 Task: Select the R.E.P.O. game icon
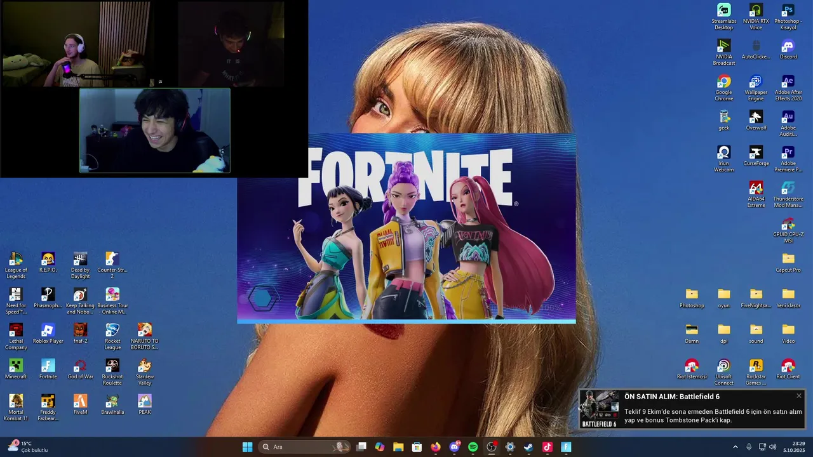coord(48,263)
